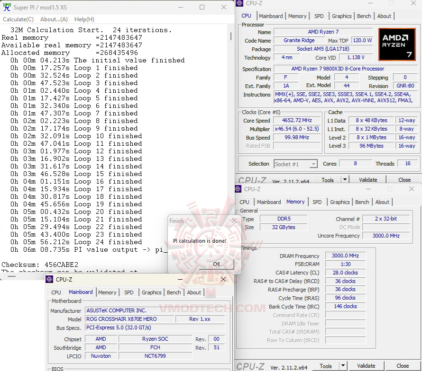The image size is (422, 371).
Task: Click Validate in the top CPU-Z window
Action: (x=368, y=180)
